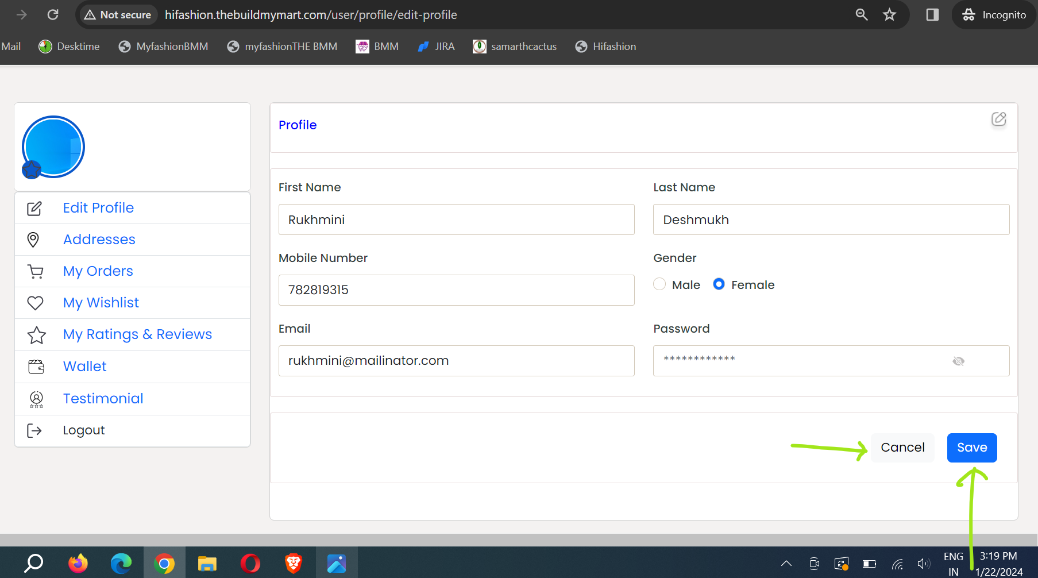Open the BMM bookmark
1038x578 pixels.
[x=377, y=47]
